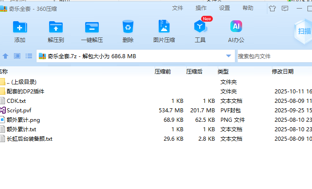The width and height of the screenshot is (312, 189).
Task: Select the Script.pvf file row
Action: 18,110
